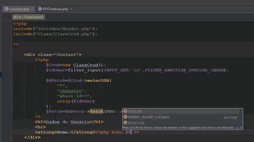Click the array($IdUser) expression
Screen dimensions: 254x142
click(76, 101)
